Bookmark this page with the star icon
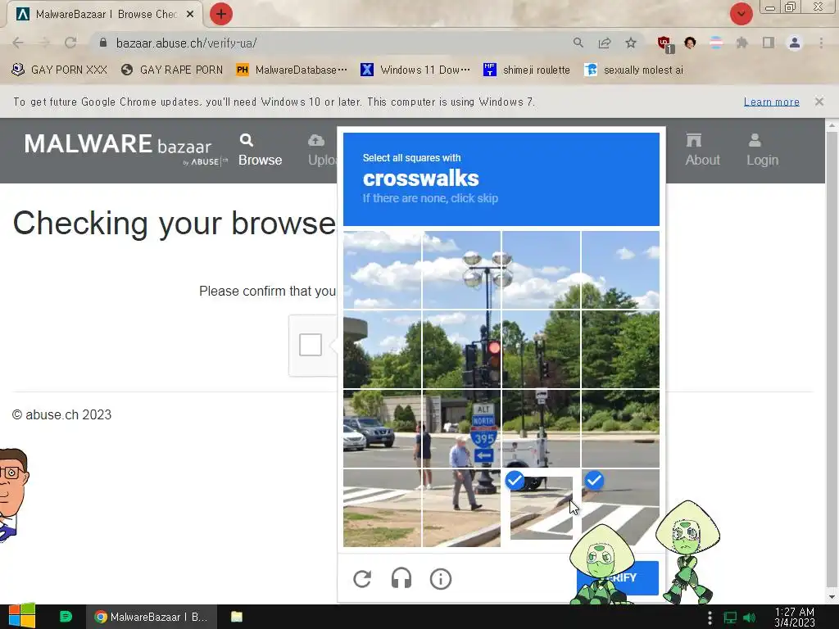This screenshot has height=629, width=839. (x=631, y=43)
